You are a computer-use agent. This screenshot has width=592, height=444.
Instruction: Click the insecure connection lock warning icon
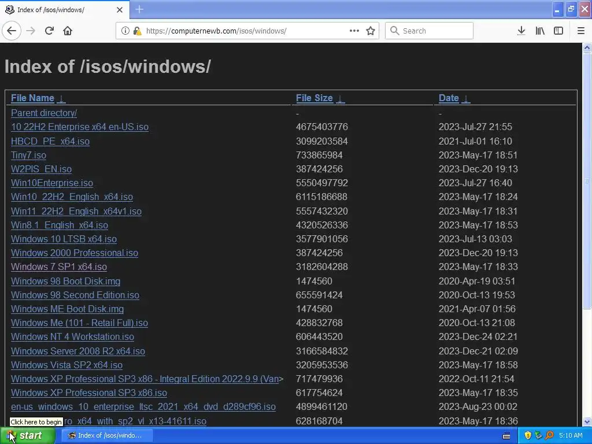pyautogui.click(x=137, y=31)
